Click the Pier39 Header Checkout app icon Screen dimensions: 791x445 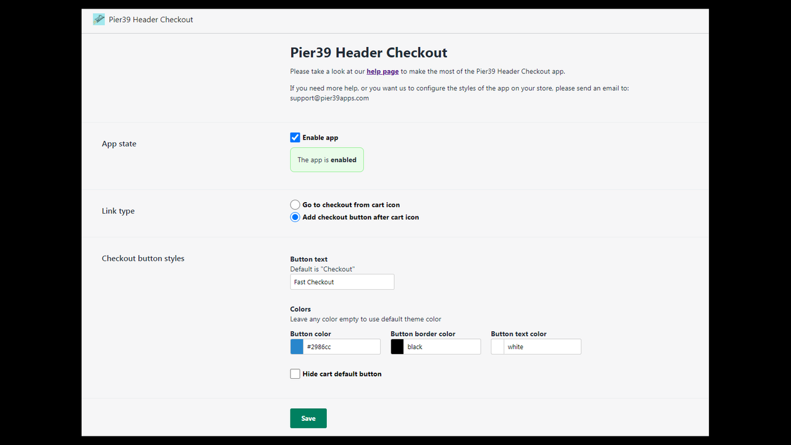[98, 19]
